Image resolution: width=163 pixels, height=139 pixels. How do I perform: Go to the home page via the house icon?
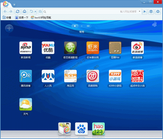(x=24, y=11)
